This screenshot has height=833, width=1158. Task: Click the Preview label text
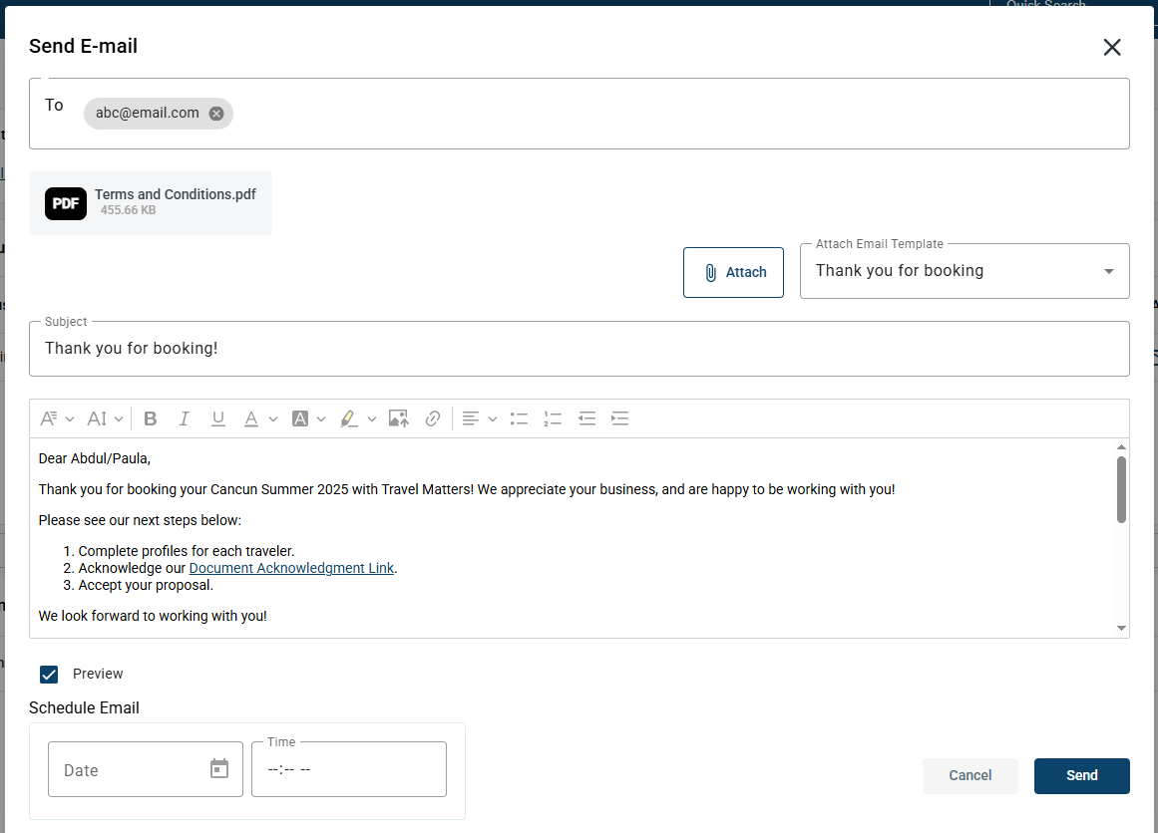coord(98,674)
